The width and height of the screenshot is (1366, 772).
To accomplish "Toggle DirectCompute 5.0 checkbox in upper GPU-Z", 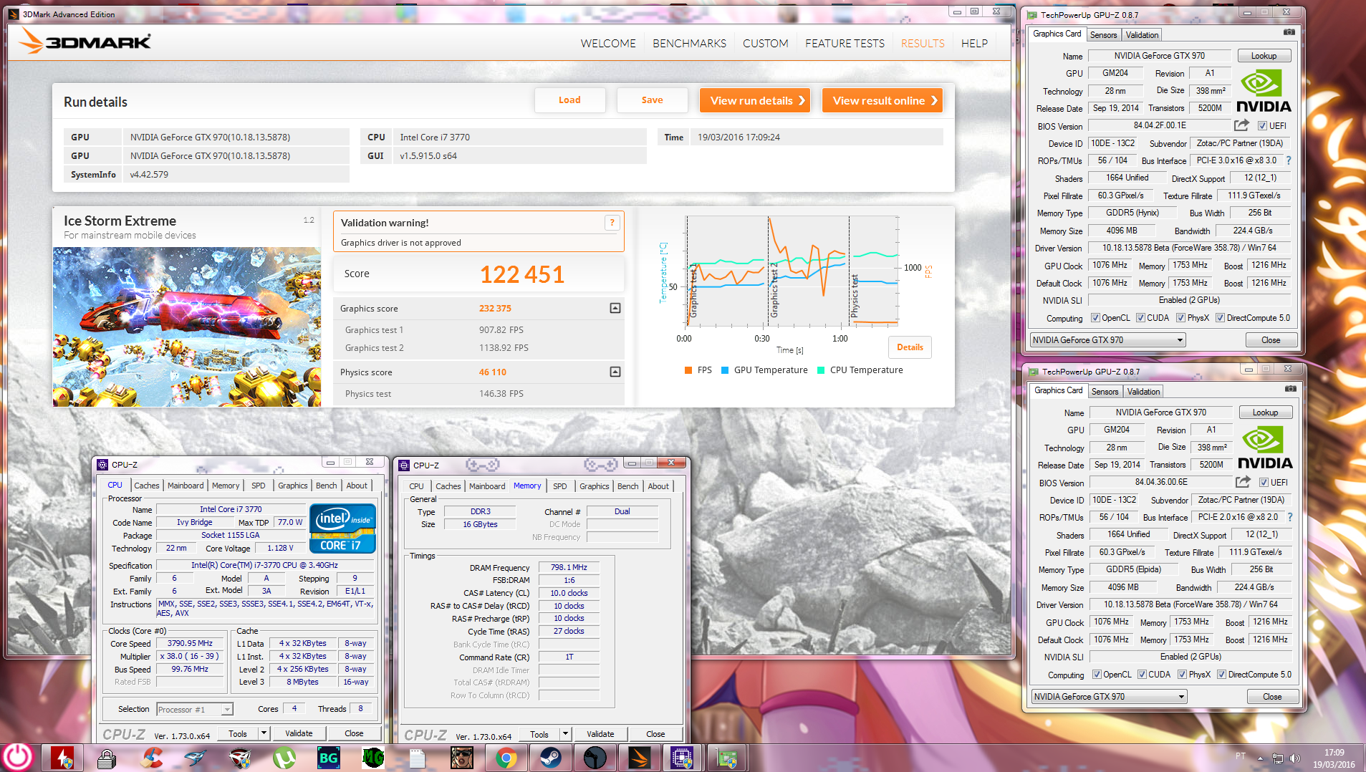I will coord(1220,318).
